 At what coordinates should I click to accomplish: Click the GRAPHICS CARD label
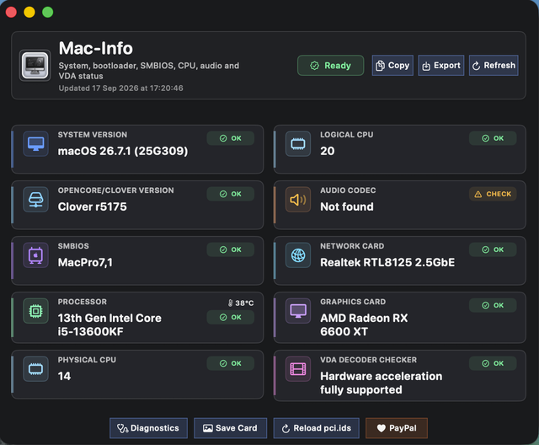(x=353, y=302)
